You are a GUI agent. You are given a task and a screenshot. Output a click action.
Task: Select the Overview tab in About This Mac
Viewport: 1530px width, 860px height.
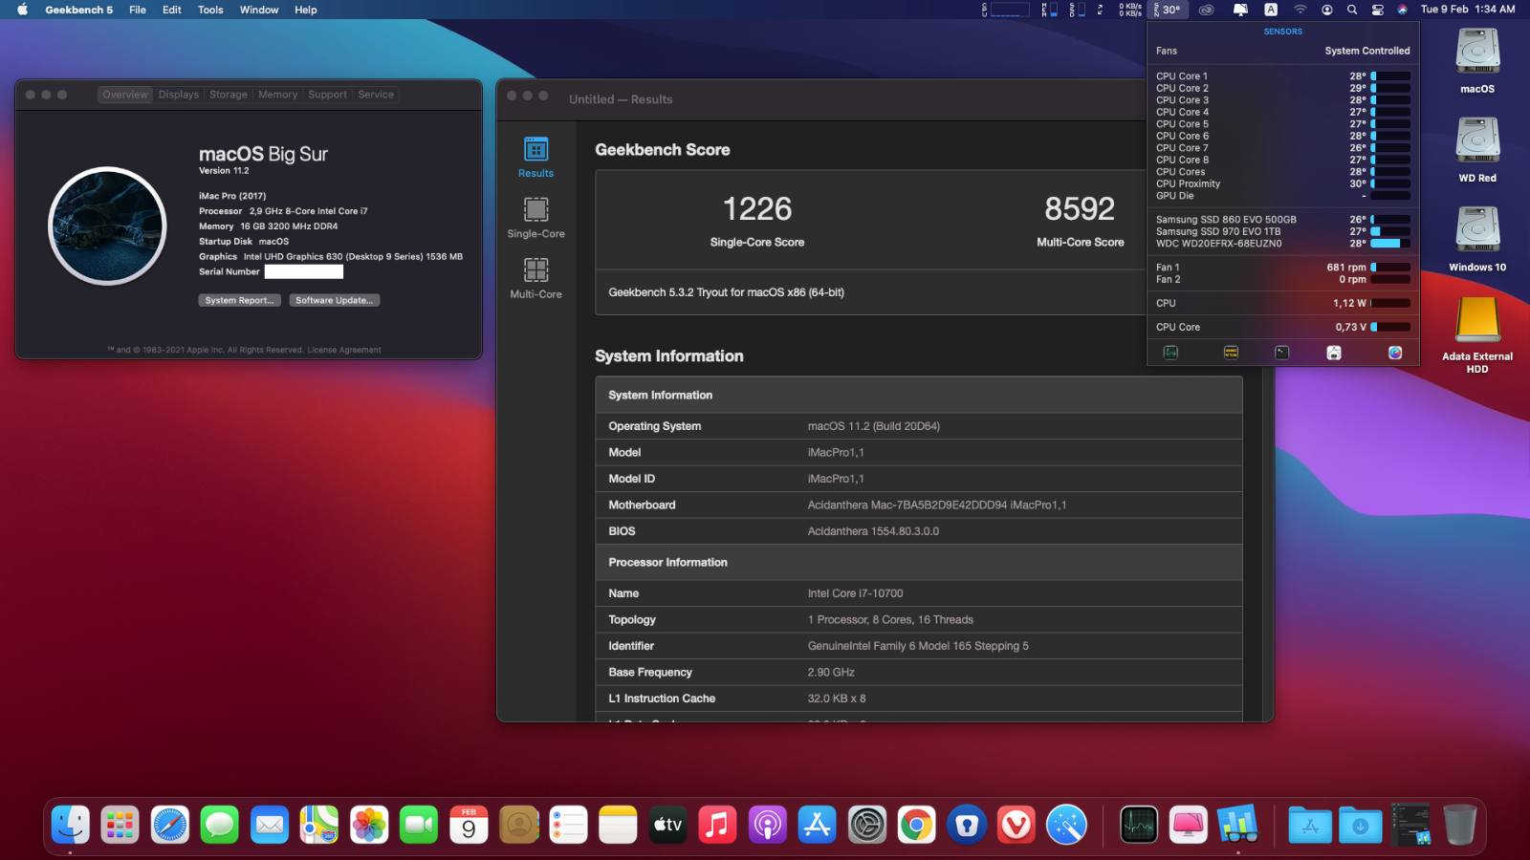(x=125, y=95)
